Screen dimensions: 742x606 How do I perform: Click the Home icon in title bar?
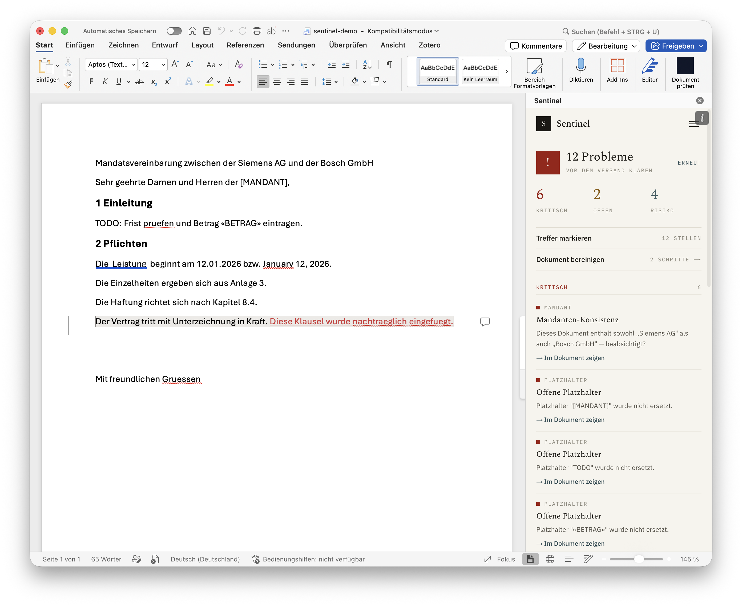click(192, 31)
